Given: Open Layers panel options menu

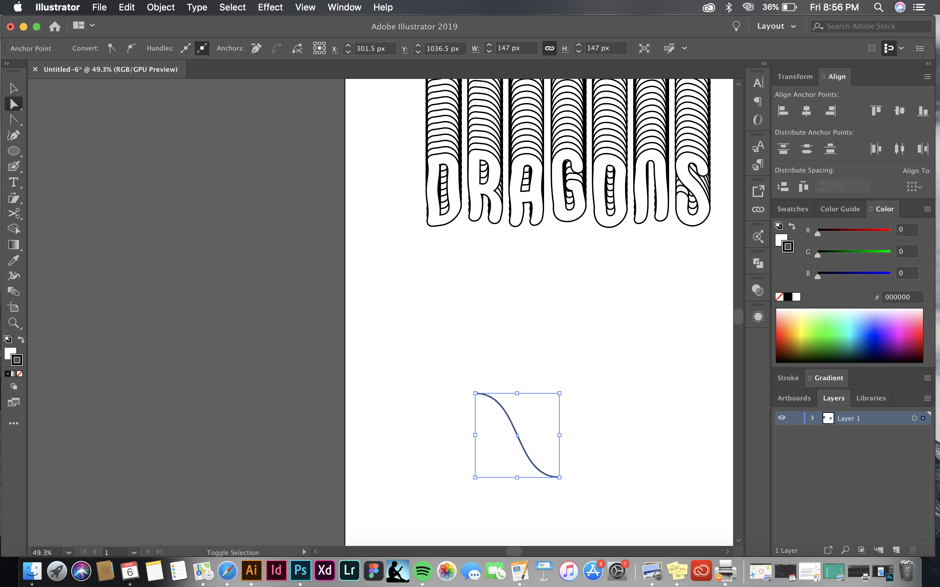Looking at the screenshot, I should click(x=927, y=398).
